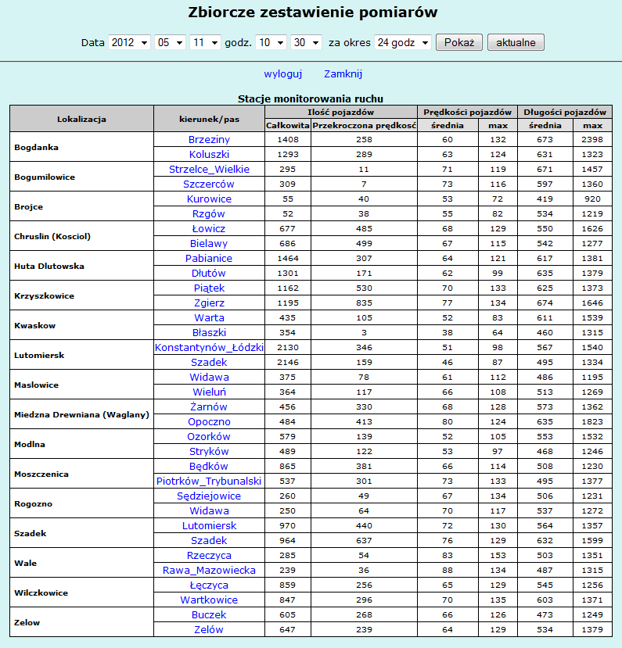Click the Prędkości pojazdów header
Image resolution: width=622 pixels, height=648 pixels.
(467, 112)
